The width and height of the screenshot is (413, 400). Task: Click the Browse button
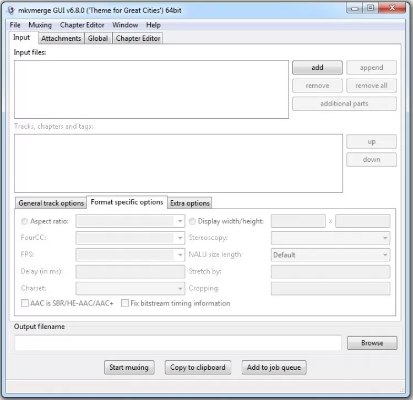(372, 343)
